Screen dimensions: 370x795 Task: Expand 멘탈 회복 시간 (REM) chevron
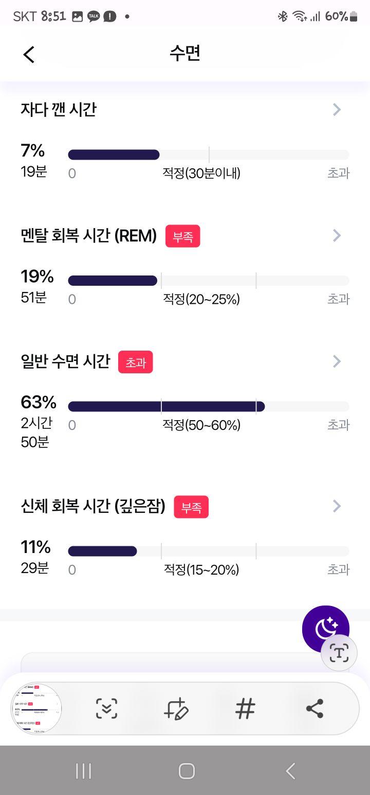pyautogui.click(x=337, y=235)
